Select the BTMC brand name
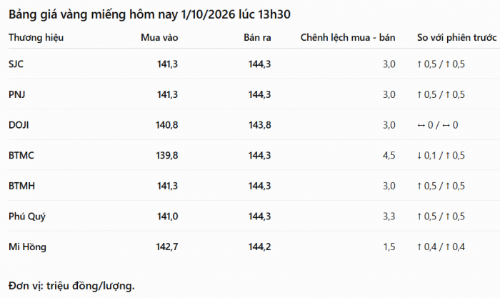Screen dimensions: 500x298 coord(21,155)
